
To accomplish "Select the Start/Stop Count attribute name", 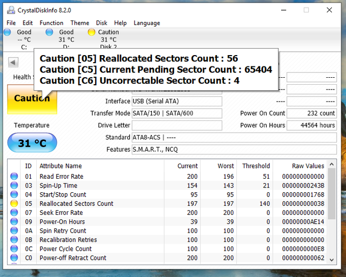I will 63,194.
